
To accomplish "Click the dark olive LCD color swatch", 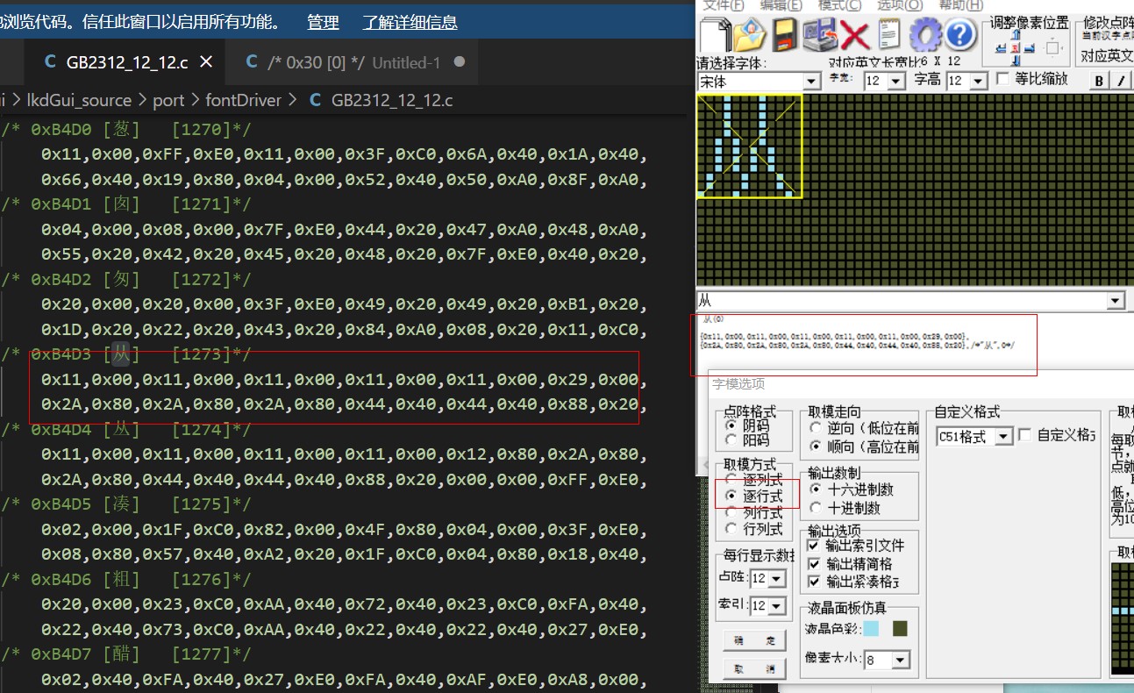I will [x=900, y=629].
